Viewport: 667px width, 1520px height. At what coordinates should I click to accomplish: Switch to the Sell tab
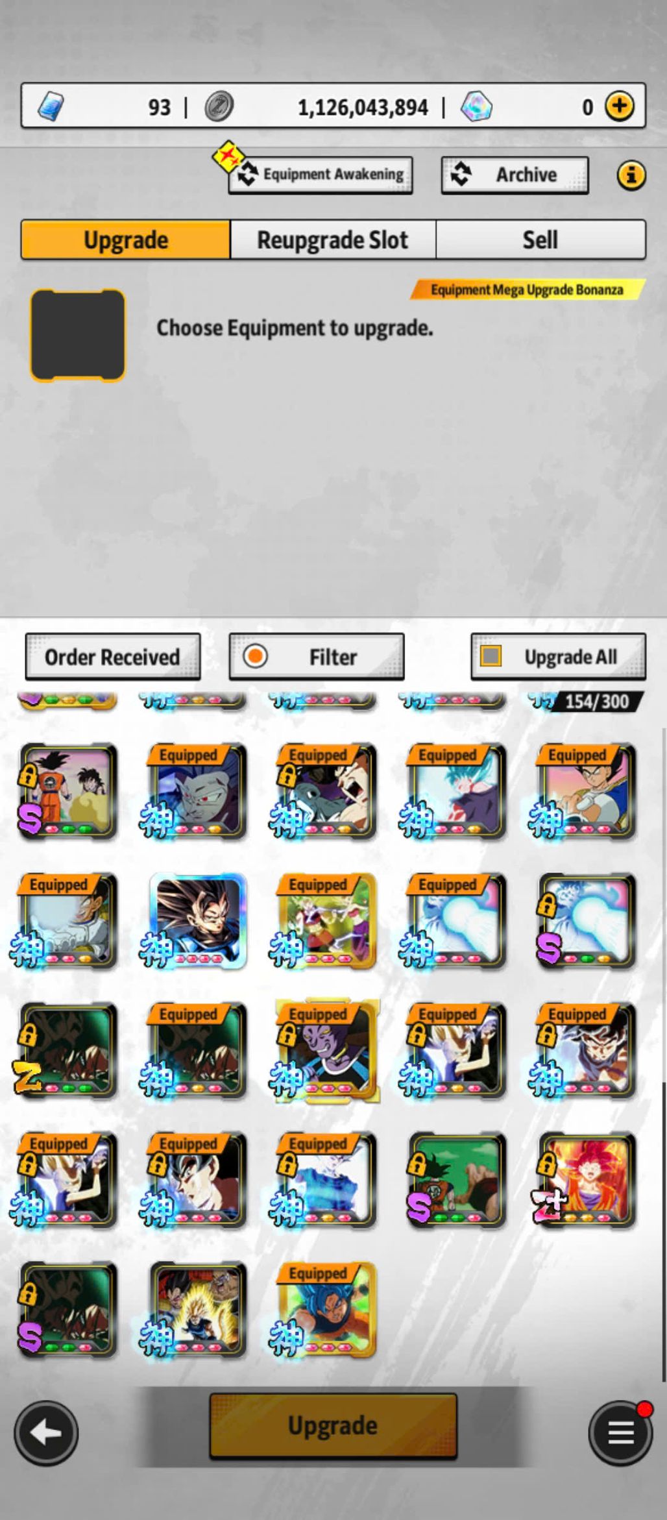pos(540,239)
